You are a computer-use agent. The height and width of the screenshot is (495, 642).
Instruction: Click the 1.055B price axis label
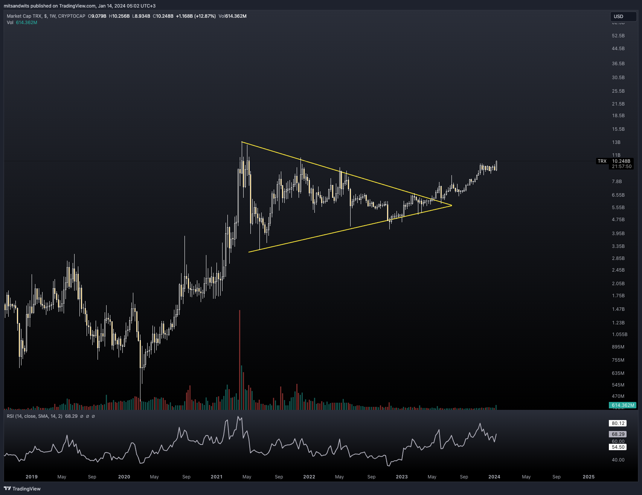coord(620,335)
